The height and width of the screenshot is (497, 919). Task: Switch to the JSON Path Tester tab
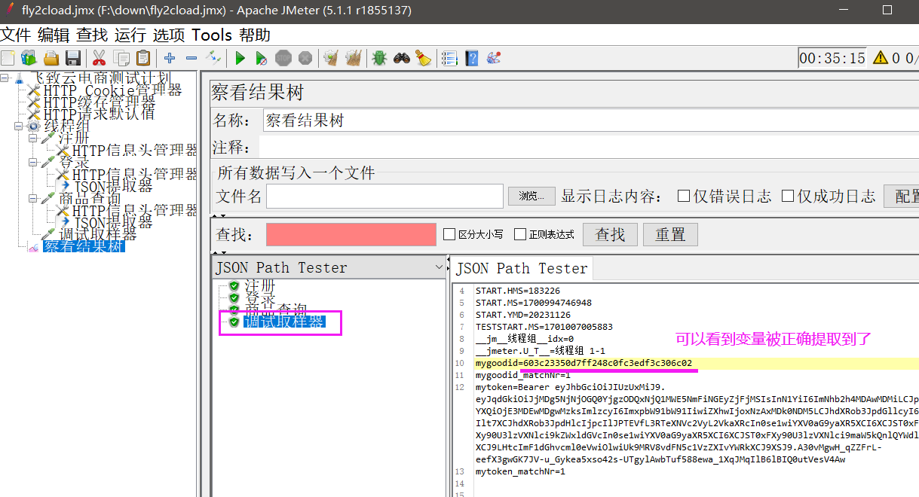522,268
